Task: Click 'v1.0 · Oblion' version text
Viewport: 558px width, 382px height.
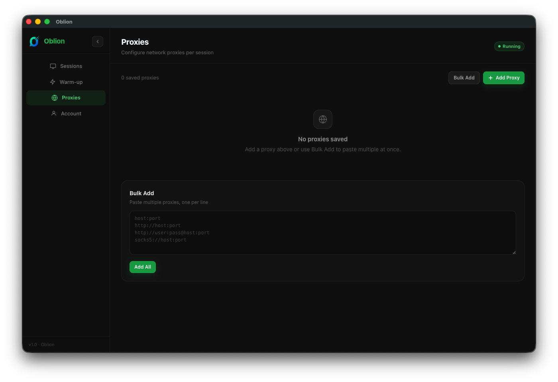Action: (x=41, y=344)
